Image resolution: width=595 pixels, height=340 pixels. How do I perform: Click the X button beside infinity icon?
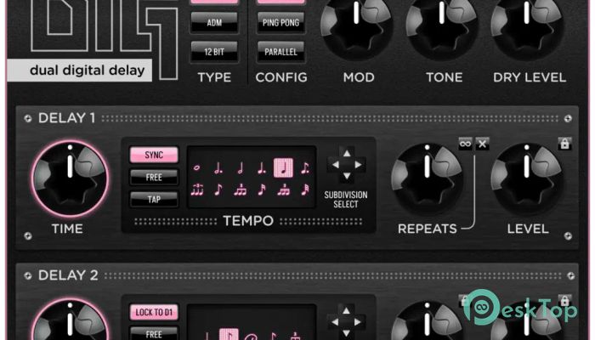click(482, 144)
